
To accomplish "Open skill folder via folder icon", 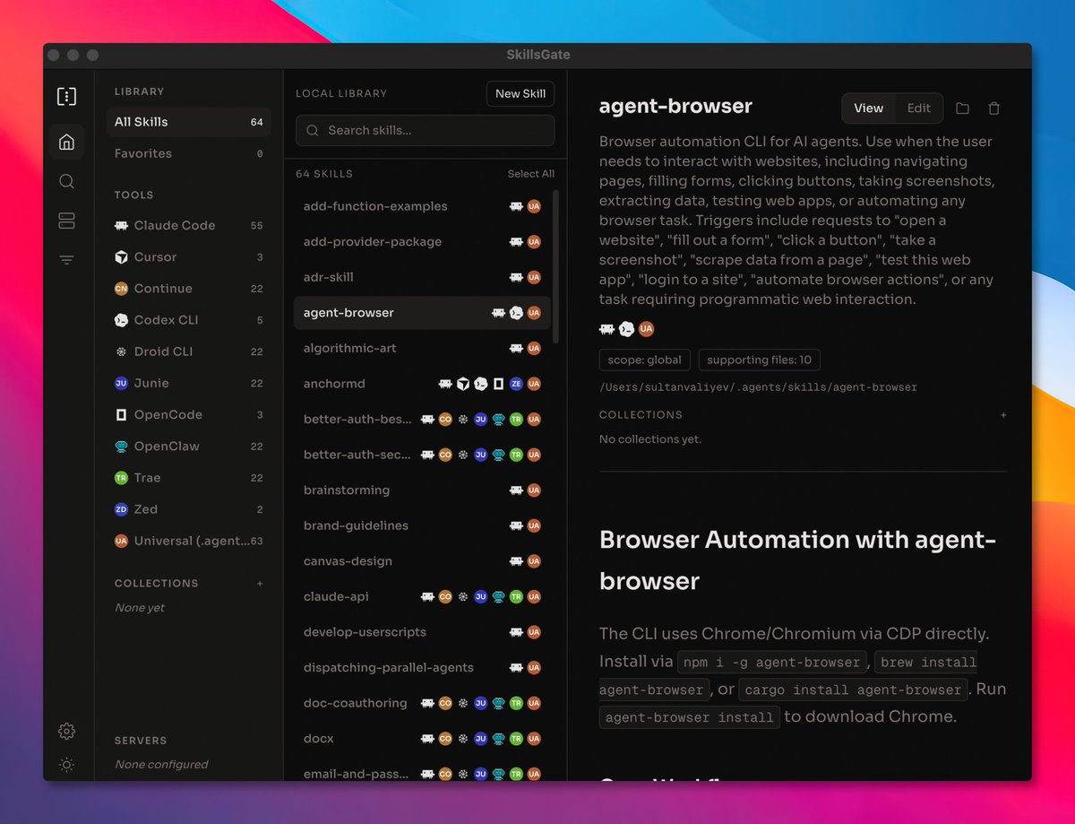I will pyautogui.click(x=962, y=108).
